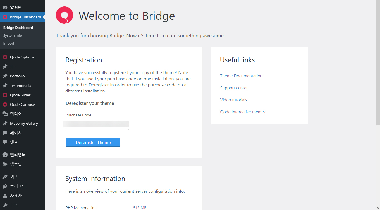Image resolution: width=380 pixels, height=210 pixels.
Task: Open the 알림판 menu item
Action: [22, 8]
